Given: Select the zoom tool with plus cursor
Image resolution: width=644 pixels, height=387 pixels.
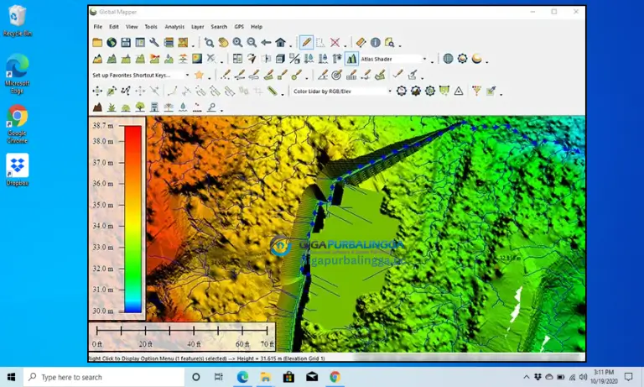Looking at the screenshot, I should [209, 42].
